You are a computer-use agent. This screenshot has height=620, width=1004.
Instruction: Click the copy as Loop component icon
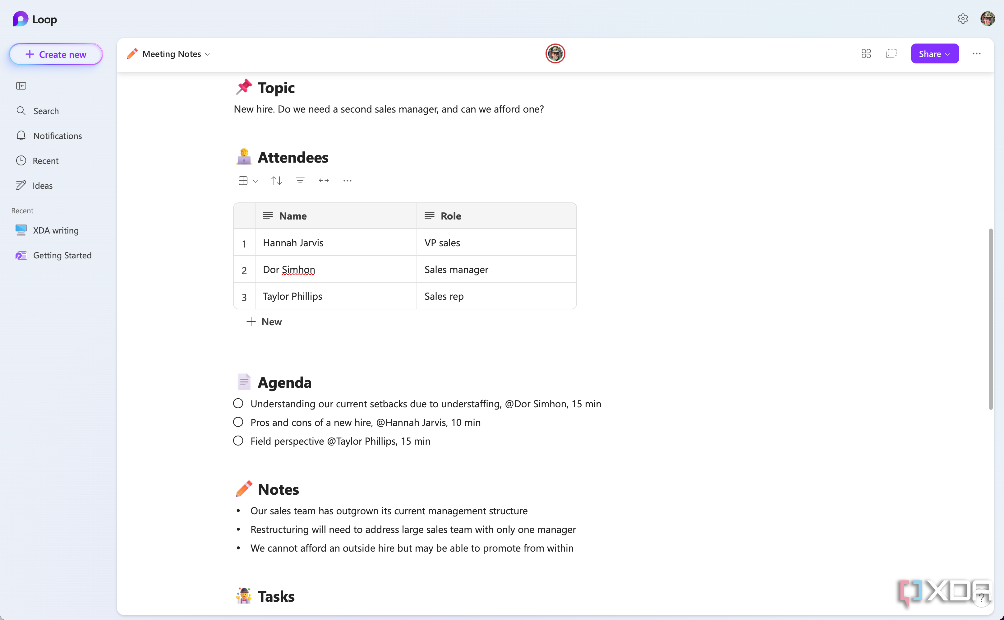pos(891,54)
